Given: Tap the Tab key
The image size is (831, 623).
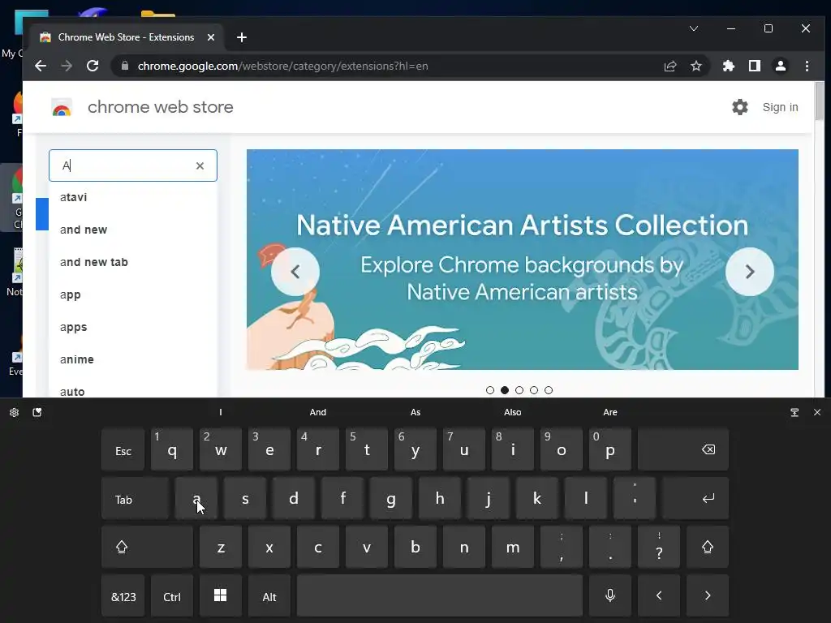Looking at the screenshot, I should pyautogui.click(x=136, y=499).
